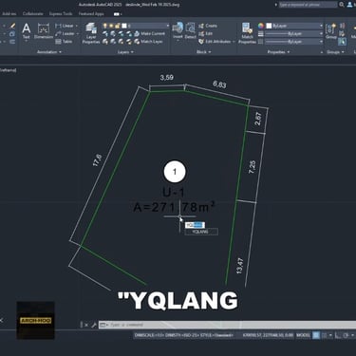Click the Detect block icon
Screen dimensions: 356x356
[x=191, y=30]
